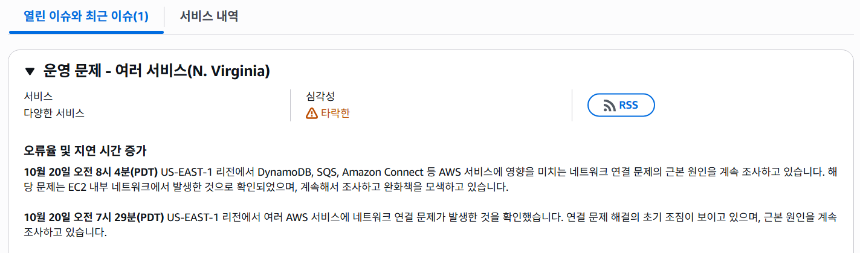The width and height of the screenshot is (860, 253).
Task: Subscribe using the RSS button label
Action: pos(629,106)
